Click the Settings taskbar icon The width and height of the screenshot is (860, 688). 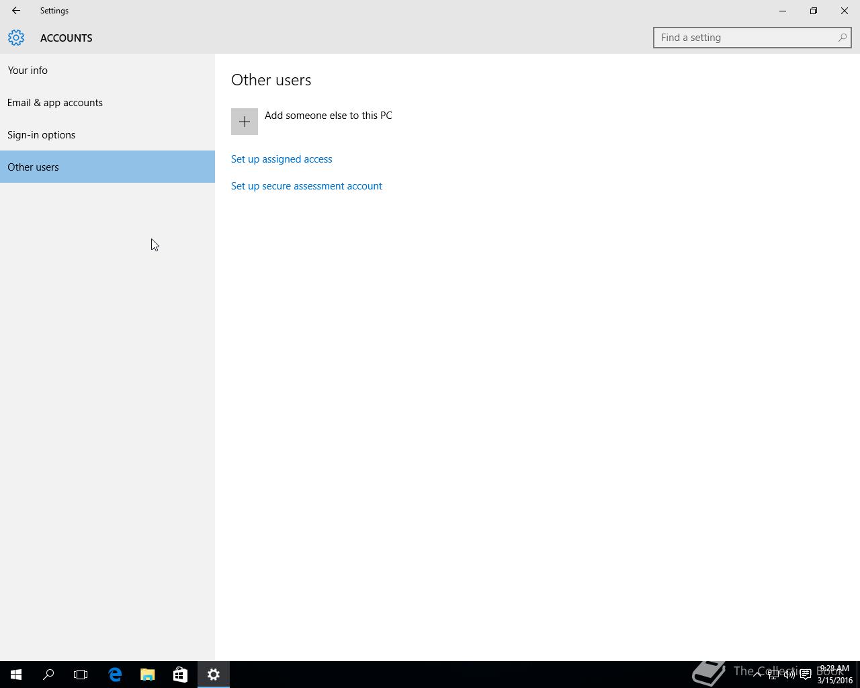214,675
